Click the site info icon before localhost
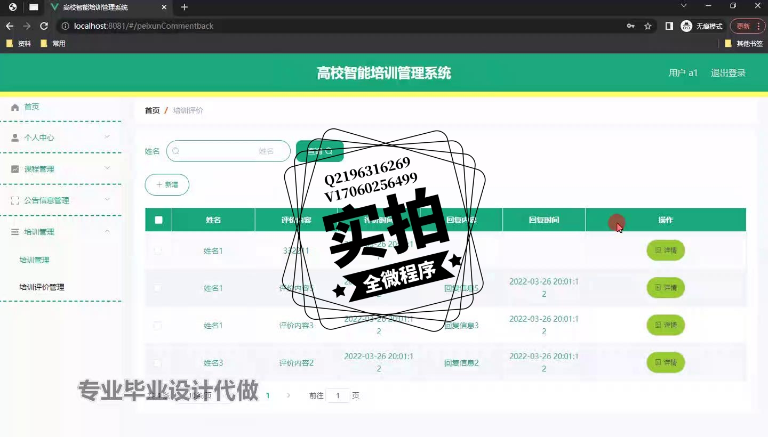This screenshot has height=437, width=768. [x=65, y=26]
